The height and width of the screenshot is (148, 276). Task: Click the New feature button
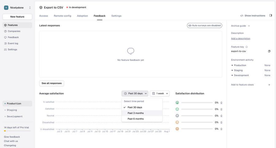click(17, 17)
